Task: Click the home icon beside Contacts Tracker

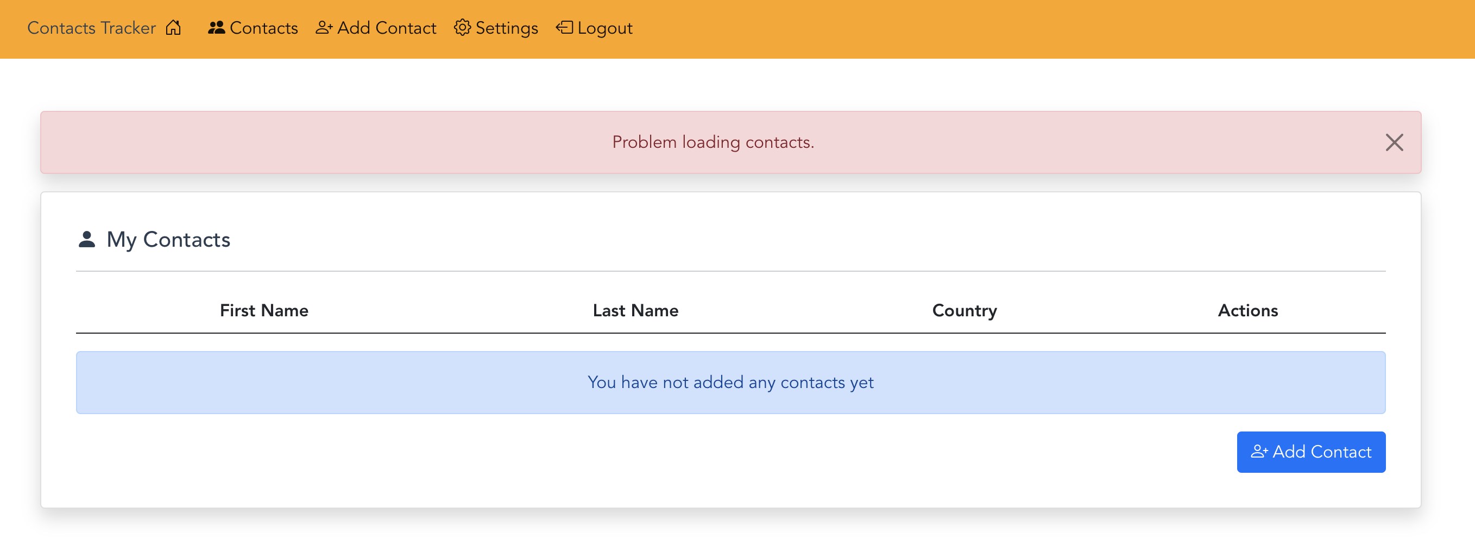Action: tap(173, 28)
